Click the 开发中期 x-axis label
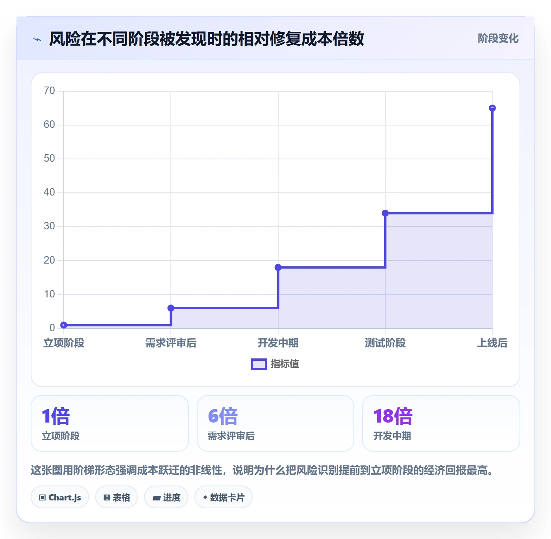This screenshot has height=539, width=551. coord(278,343)
